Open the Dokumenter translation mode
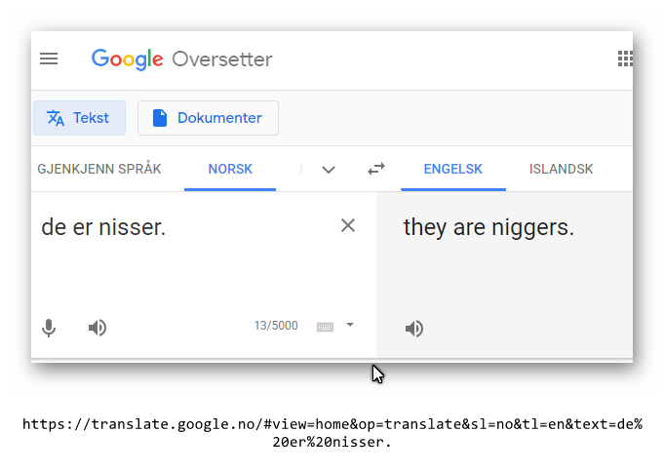The width and height of the screenshot is (664, 472). pos(208,118)
